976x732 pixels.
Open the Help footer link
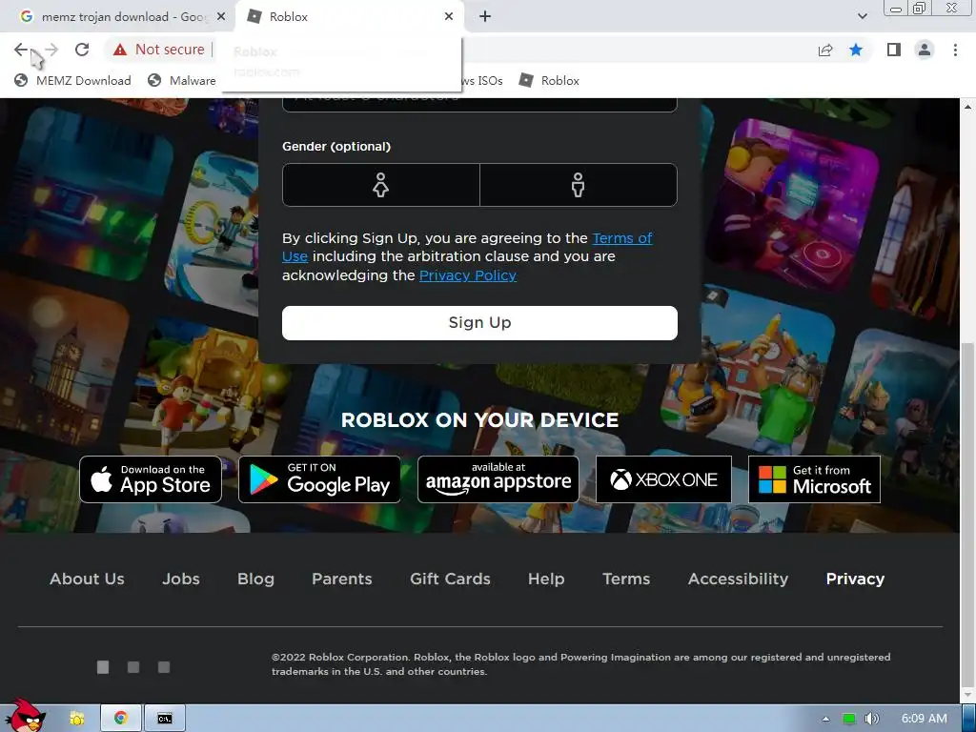546,579
